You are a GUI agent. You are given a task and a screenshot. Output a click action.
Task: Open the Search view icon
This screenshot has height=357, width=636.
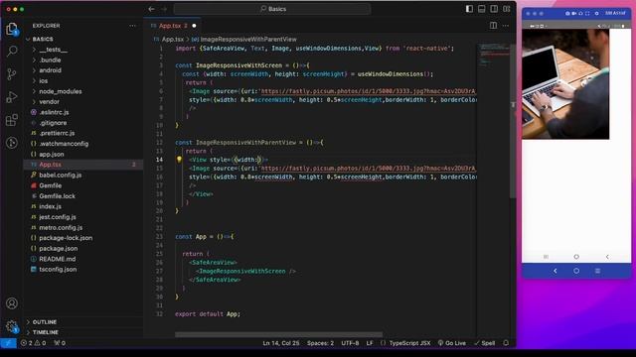point(12,51)
